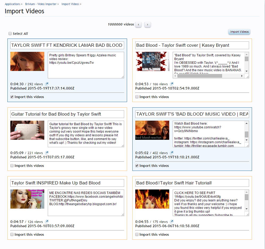Open external link icon for 402 views video
265x249 pixels.
point(172,153)
